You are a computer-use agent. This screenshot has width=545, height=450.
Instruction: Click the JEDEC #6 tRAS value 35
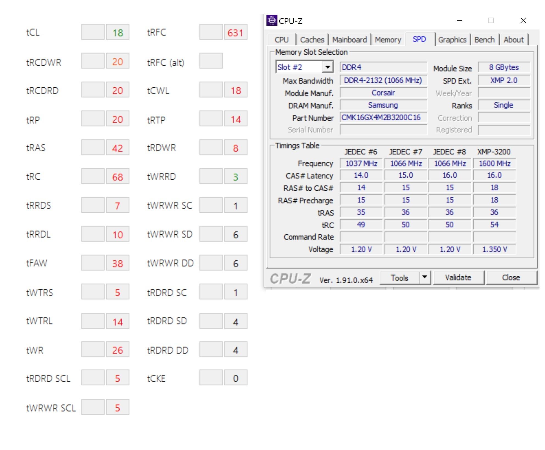(361, 212)
